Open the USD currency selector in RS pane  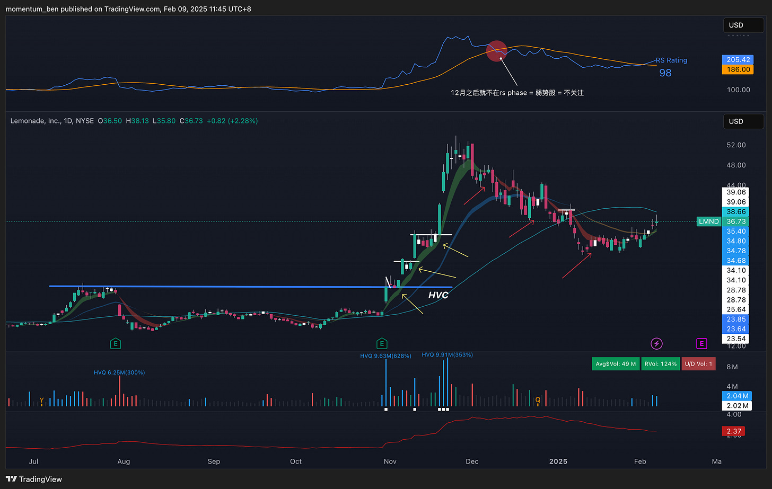(x=743, y=25)
